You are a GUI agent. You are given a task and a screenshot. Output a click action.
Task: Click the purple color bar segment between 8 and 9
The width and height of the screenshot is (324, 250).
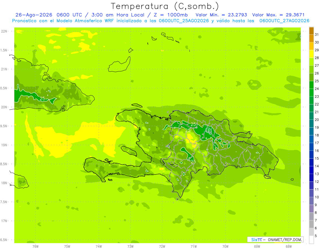311,209
